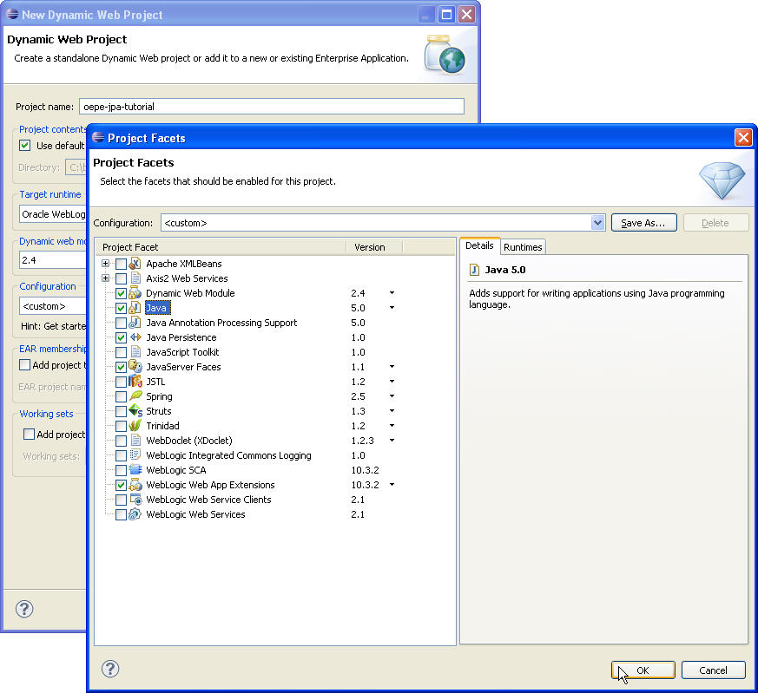Viewport: 758px width, 693px height.
Task: Uncheck the Java Persistence facet
Action: coord(121,337)
